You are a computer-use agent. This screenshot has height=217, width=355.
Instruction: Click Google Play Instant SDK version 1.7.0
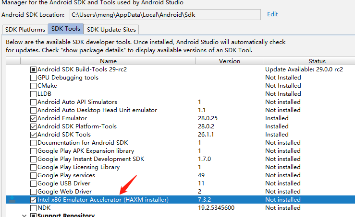click(x=205, y=159)
